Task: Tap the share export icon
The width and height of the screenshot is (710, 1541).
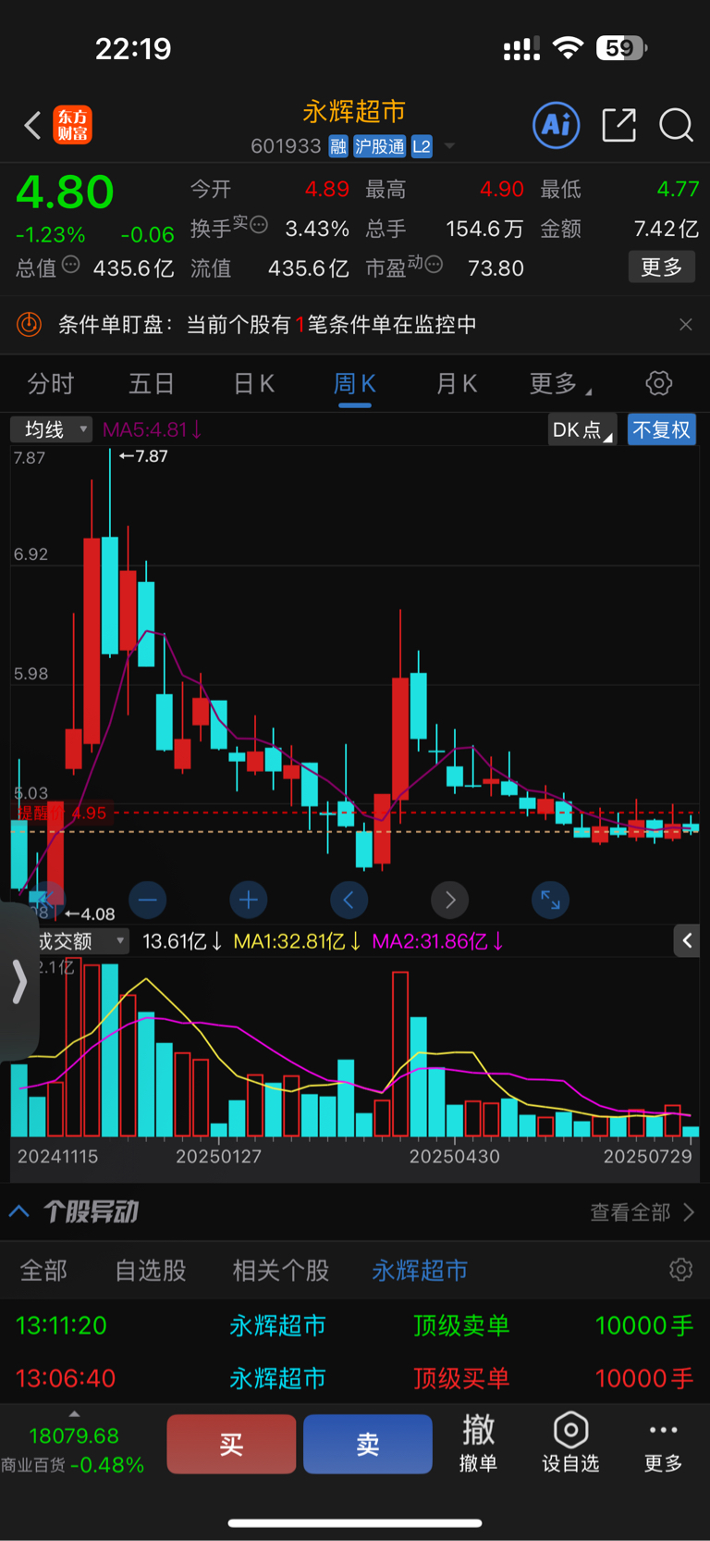Action: coord(618,125)
